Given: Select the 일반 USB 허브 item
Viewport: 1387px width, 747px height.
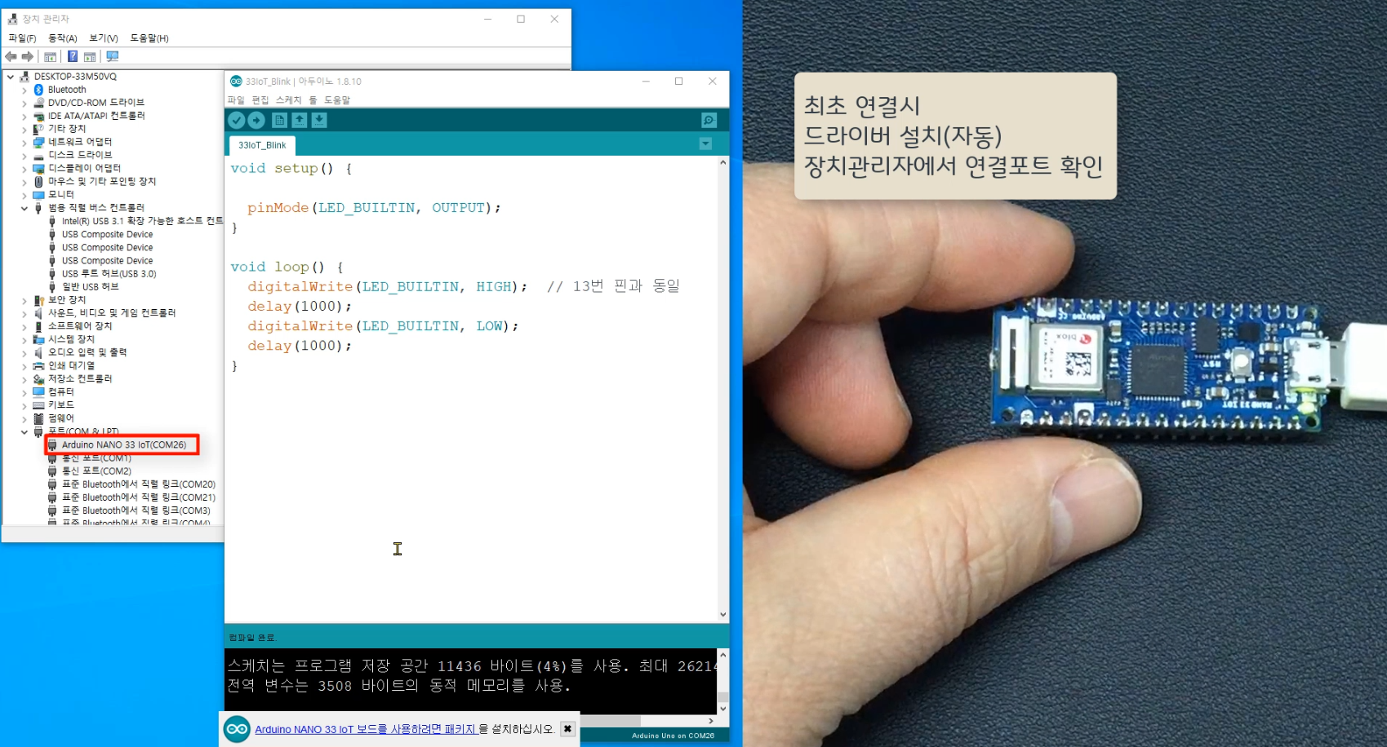Looking at the screenshot, I should point(90,287).
